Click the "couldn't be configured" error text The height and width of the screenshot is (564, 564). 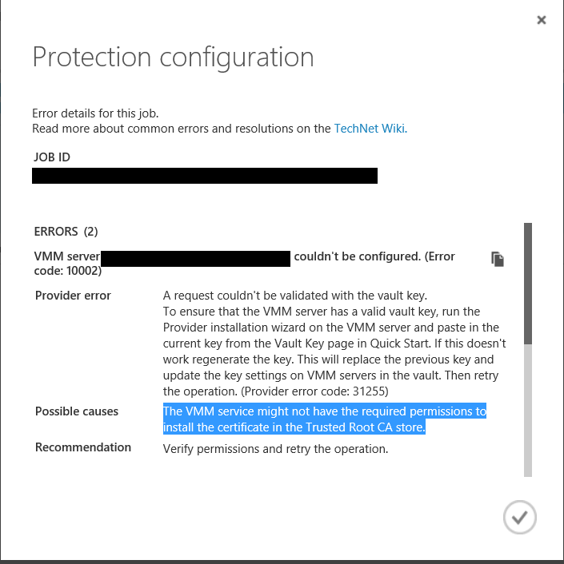click(x=374, y=256)
